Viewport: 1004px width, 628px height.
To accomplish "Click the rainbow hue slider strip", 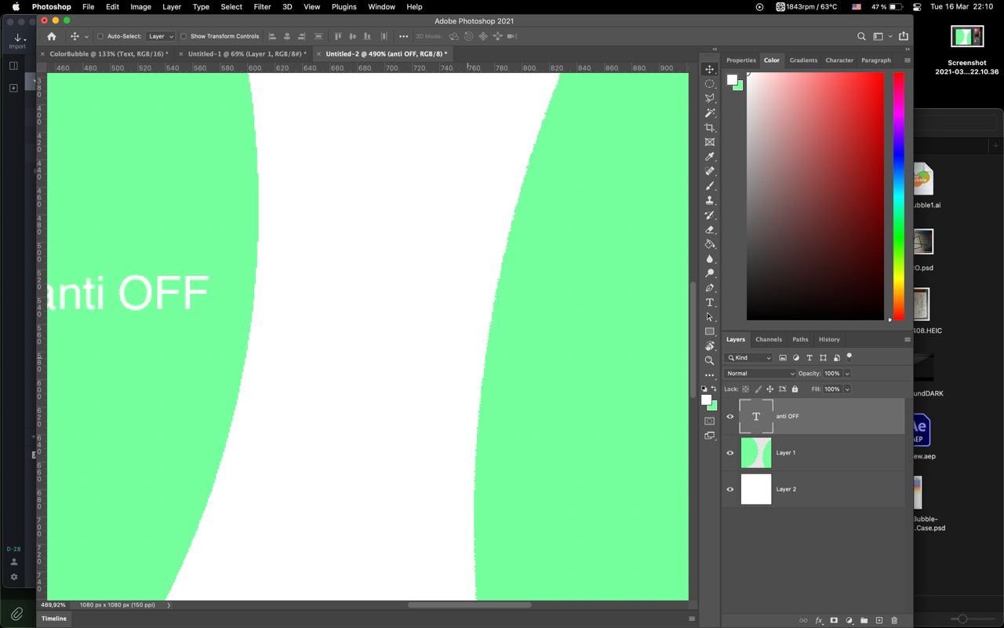I will click(898, 196).
